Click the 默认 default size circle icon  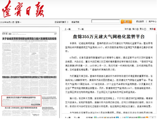(145, 29)
